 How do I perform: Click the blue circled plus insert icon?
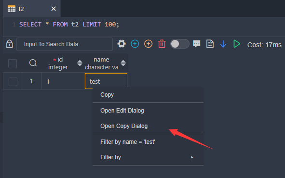[135, 44]
